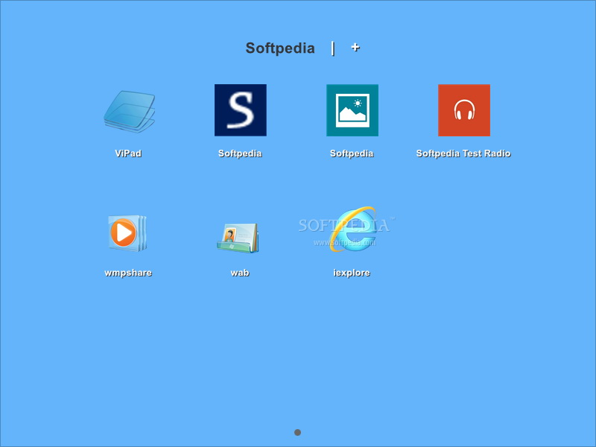The width and height of the screenshot is (596, 447).
Task: Launch the Softpedia shortcut with S logo
Action: coord(240,110)
